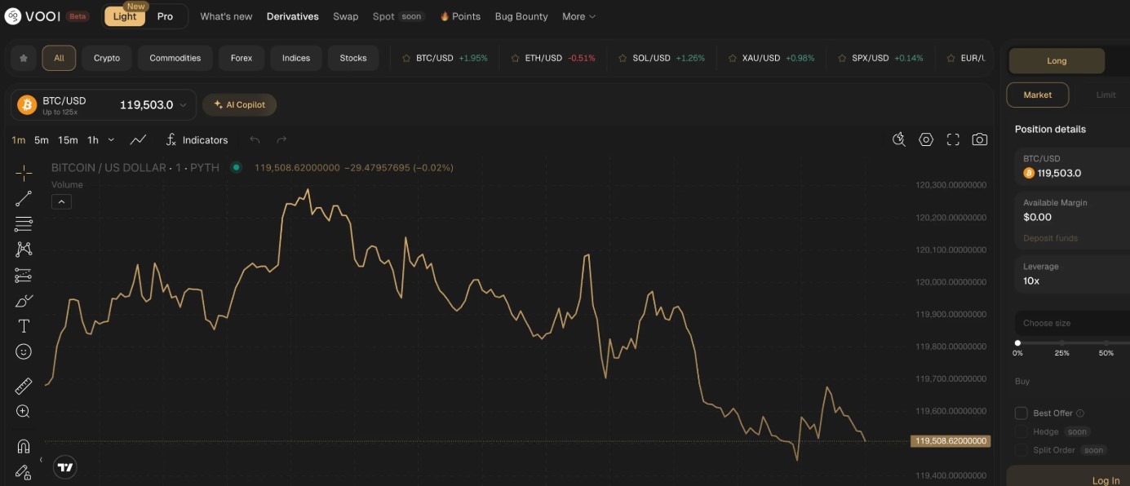Click the favorites star filter icon
The width and height of the screenshot is (1130, 486).
point(24,59)
